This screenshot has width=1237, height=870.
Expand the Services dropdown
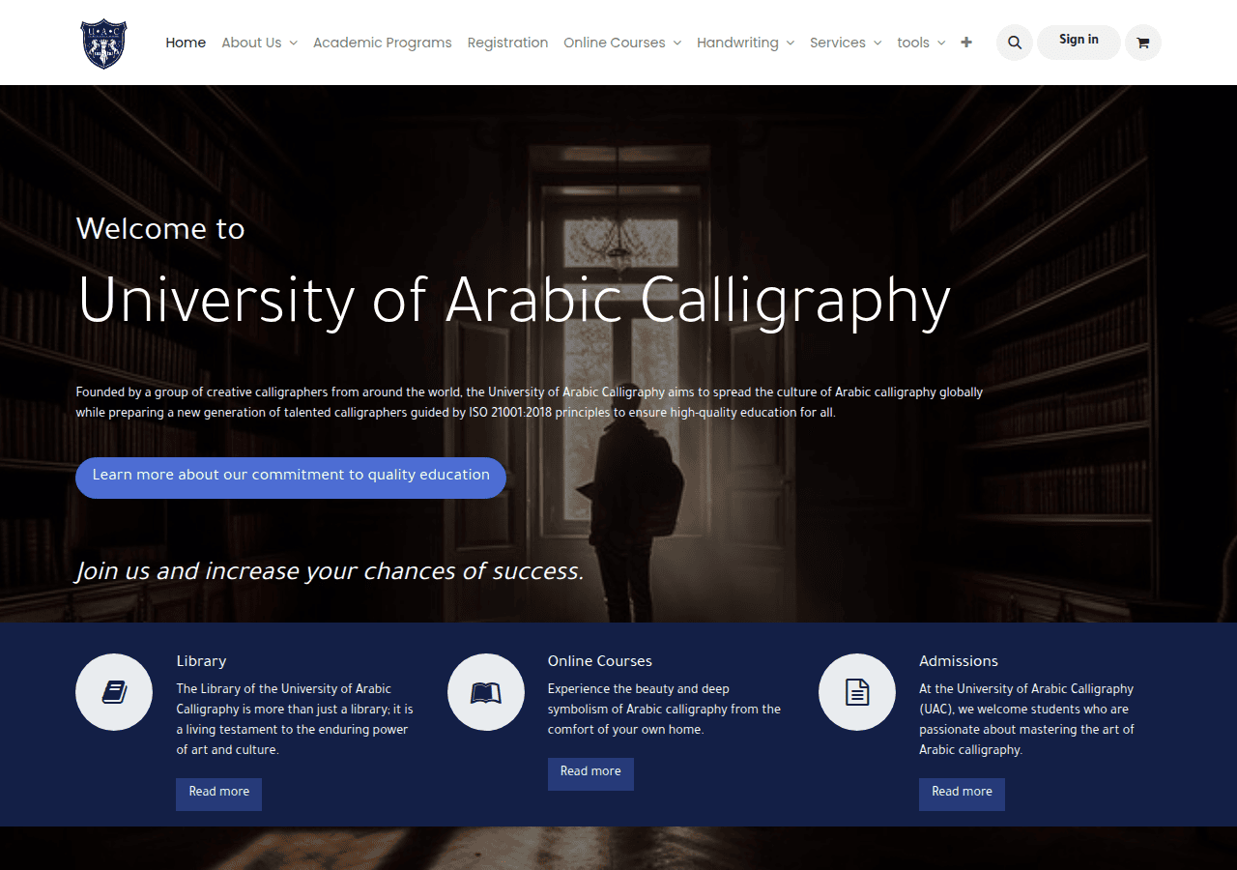tap(846, 43)
